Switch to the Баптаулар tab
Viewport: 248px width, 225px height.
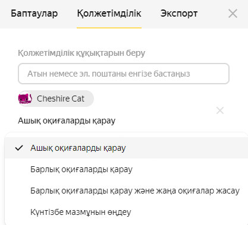(x=34, y=14)
